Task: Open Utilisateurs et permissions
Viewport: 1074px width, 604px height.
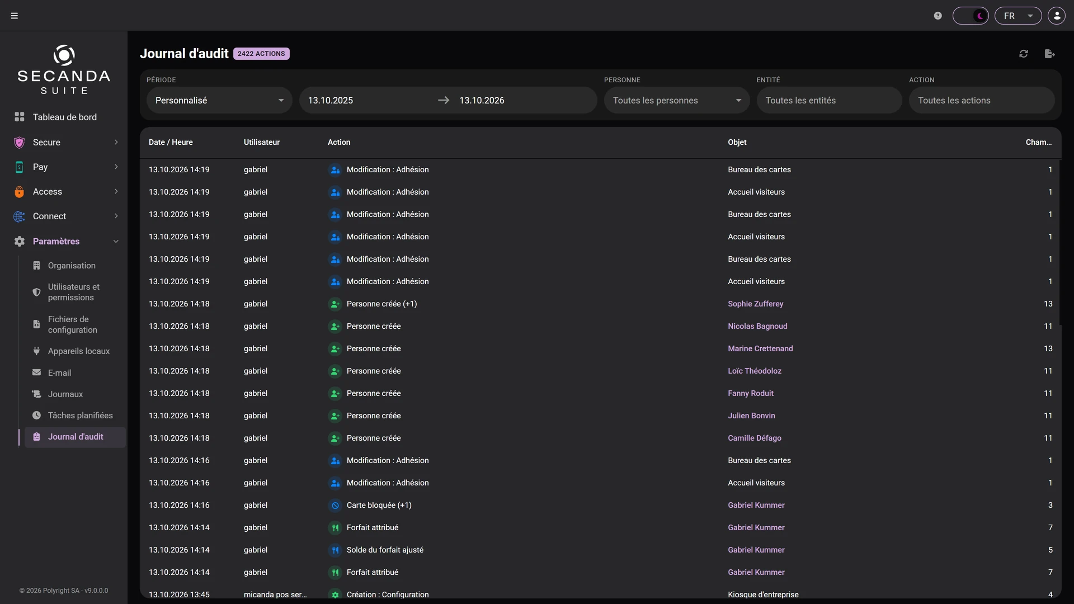Action: (74, 292)
